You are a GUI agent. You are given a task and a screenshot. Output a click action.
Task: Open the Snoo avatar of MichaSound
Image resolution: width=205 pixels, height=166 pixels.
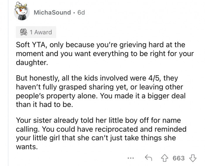tap(21, 13)
